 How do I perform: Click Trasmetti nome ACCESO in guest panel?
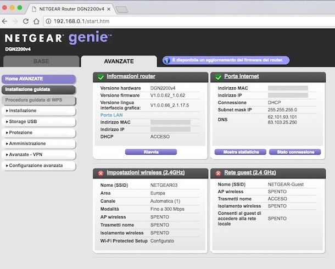[277, 199]
